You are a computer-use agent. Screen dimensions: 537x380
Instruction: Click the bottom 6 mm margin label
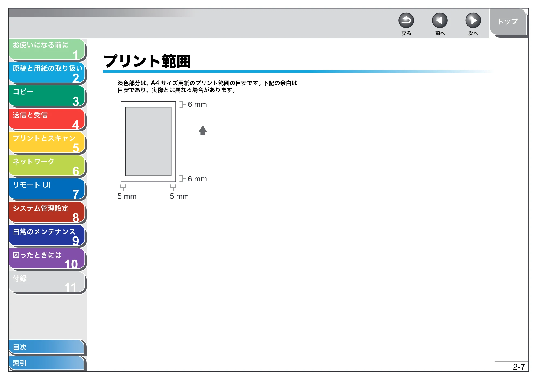(197, 179)
